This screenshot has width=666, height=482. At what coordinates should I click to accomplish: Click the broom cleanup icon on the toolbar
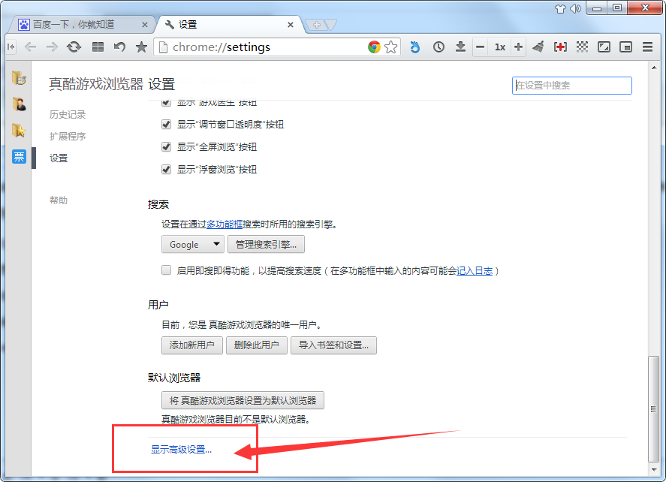(538, 47)
